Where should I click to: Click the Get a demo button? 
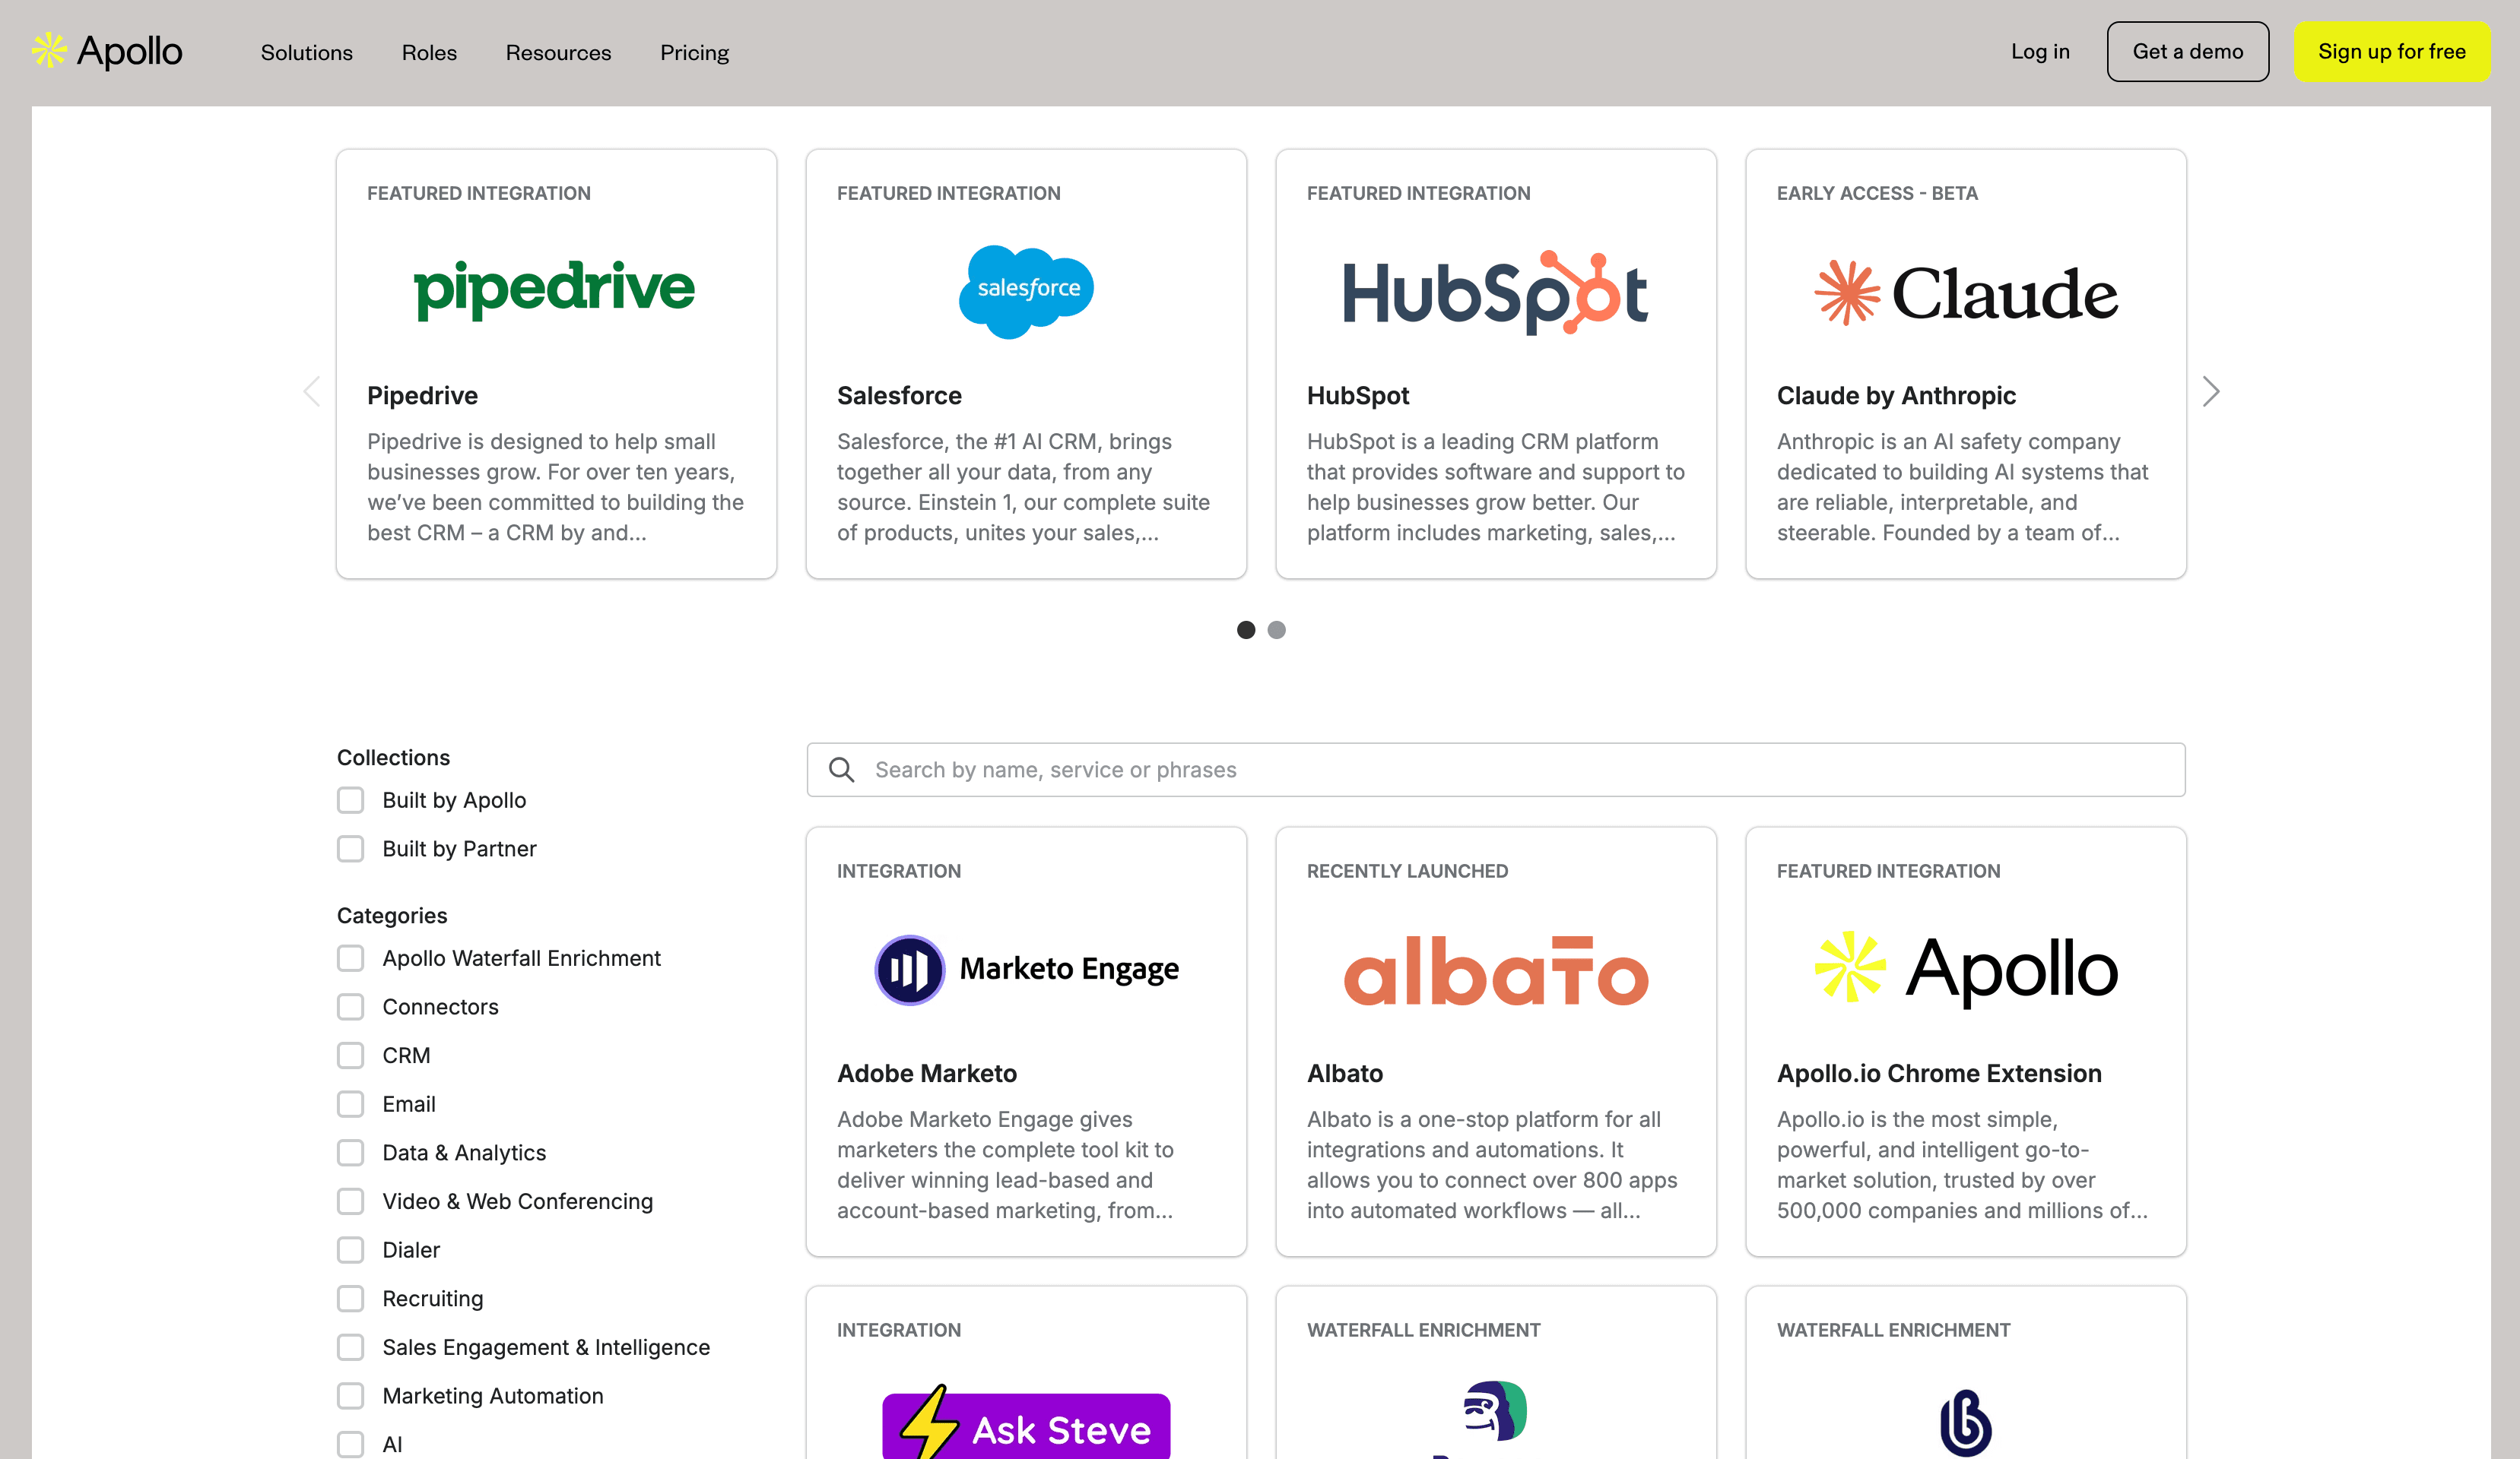pos(2188,51)
